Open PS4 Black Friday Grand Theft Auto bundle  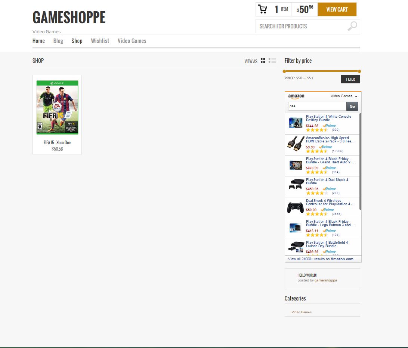pos(330,160)
